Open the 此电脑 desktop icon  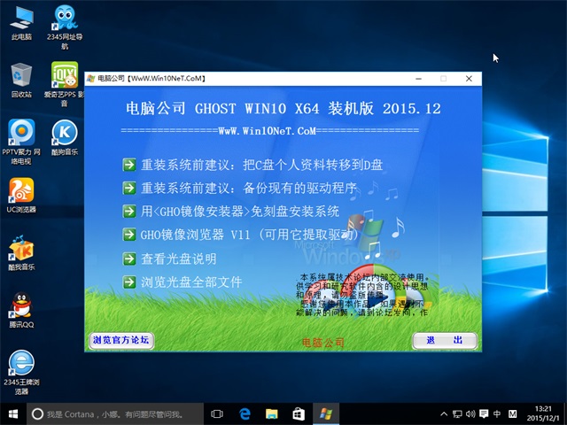click(21, 22)
